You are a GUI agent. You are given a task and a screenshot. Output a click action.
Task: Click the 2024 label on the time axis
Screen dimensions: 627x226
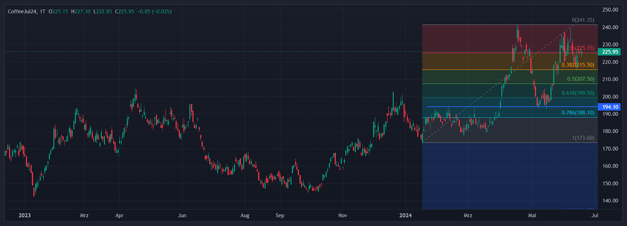point(405,215)
